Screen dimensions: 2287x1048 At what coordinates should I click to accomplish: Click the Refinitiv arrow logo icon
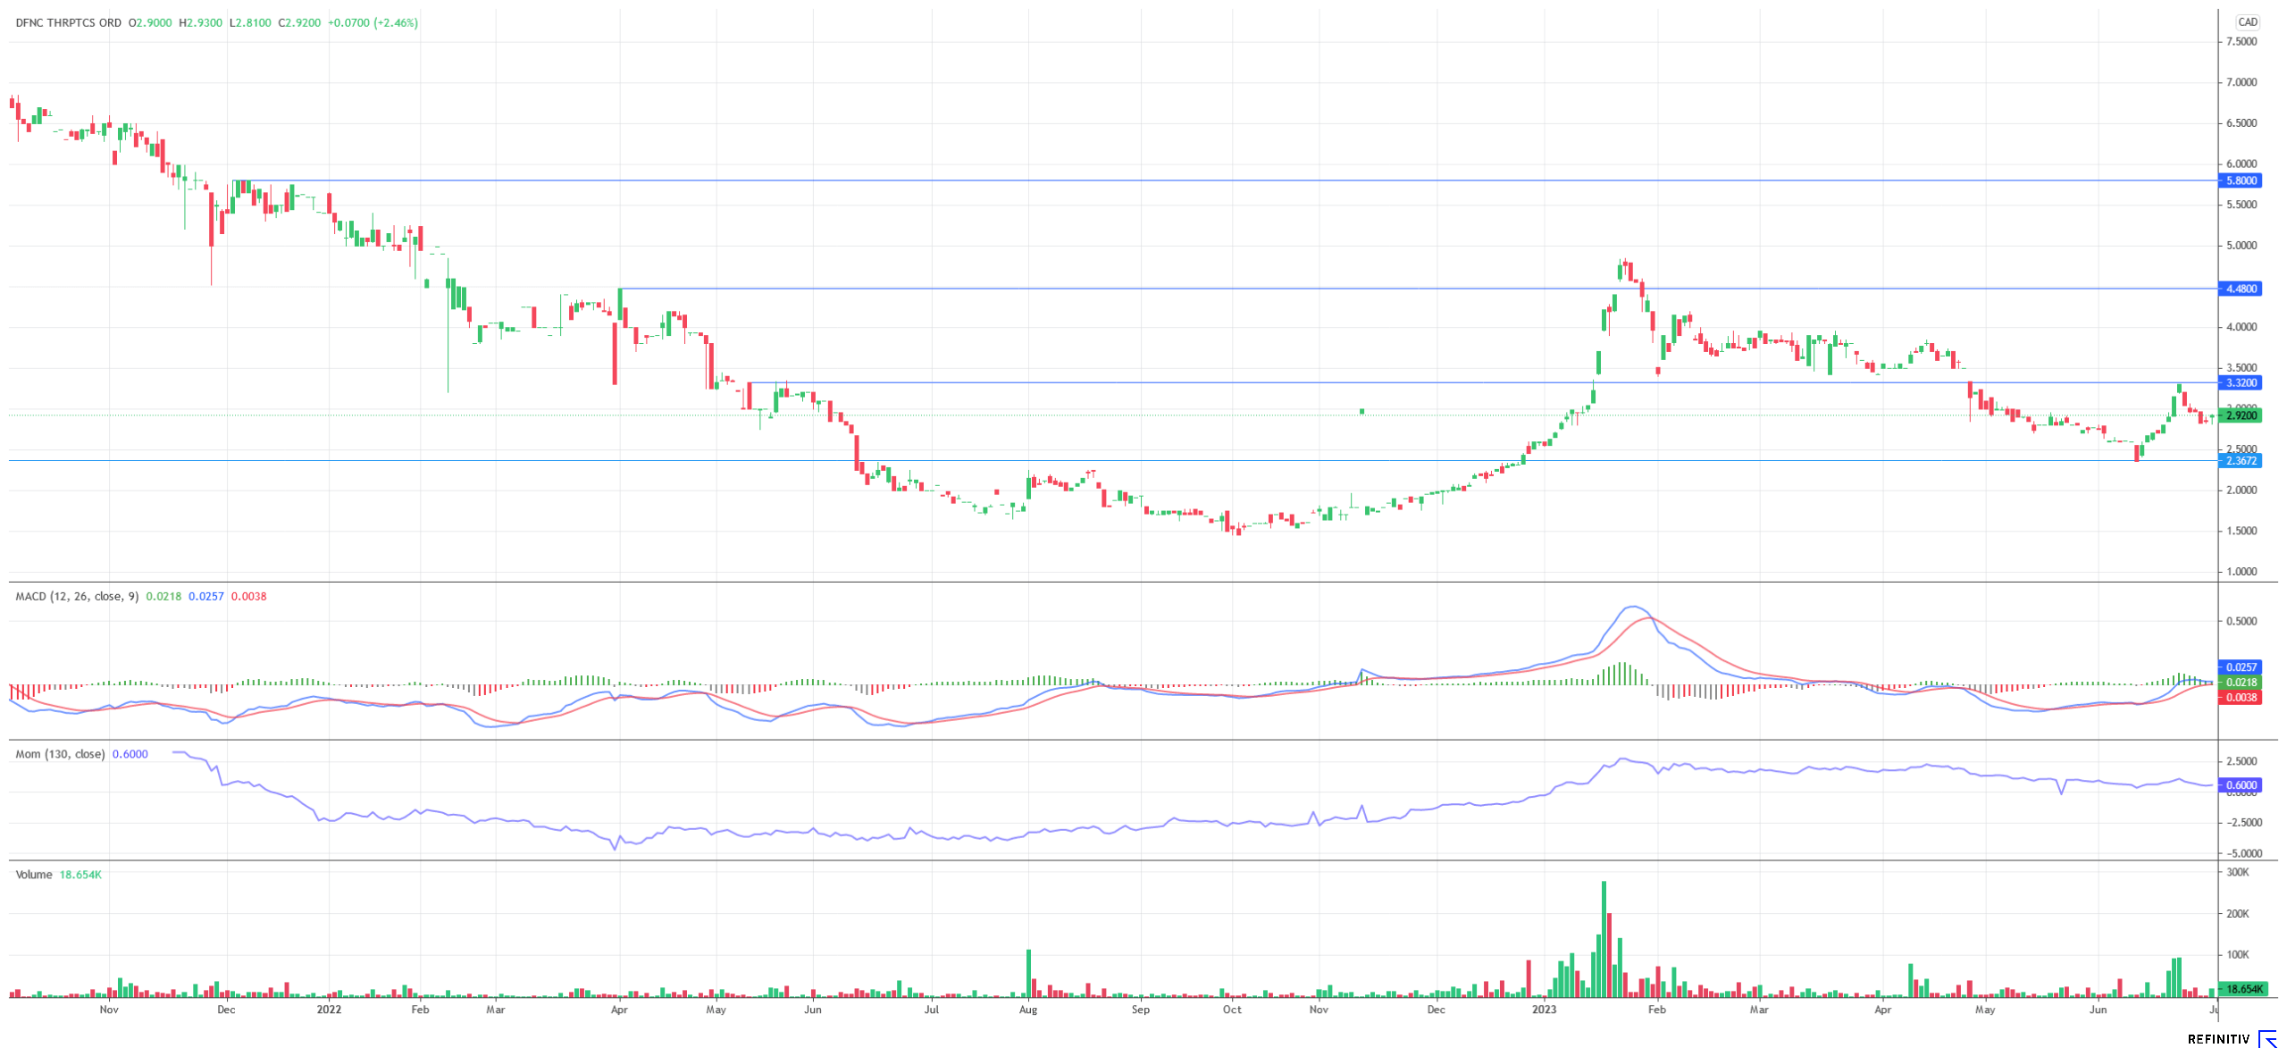pyautogui.click(x=2268, y=1037)
